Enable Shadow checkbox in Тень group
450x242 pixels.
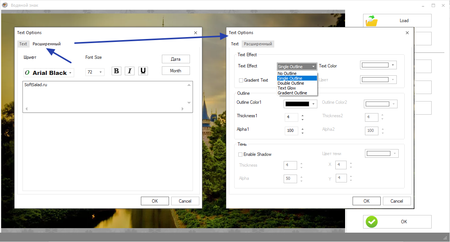tap(240, 154)
